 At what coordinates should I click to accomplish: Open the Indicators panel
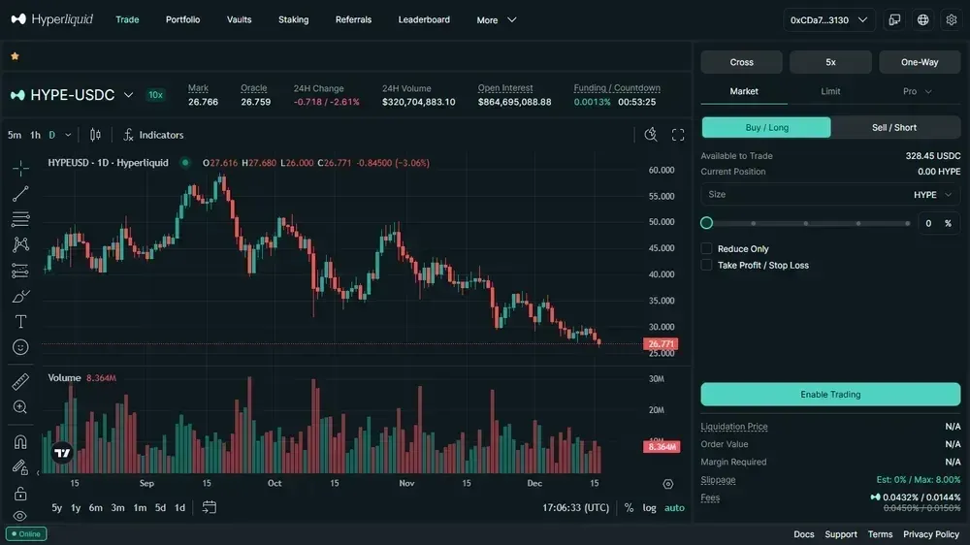coord(153,135)
